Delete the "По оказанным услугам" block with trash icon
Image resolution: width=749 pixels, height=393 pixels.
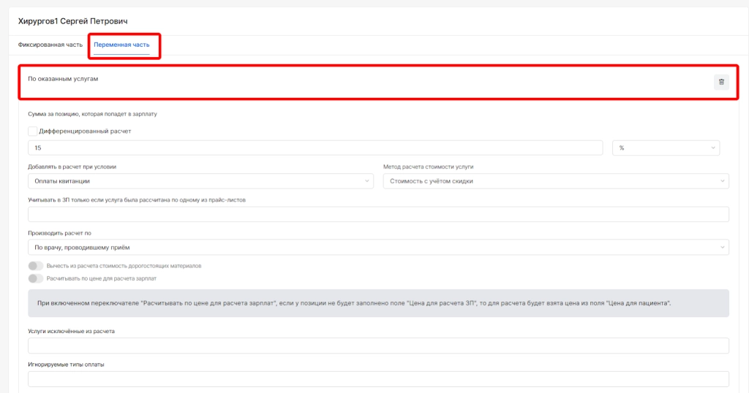point(721,82)
